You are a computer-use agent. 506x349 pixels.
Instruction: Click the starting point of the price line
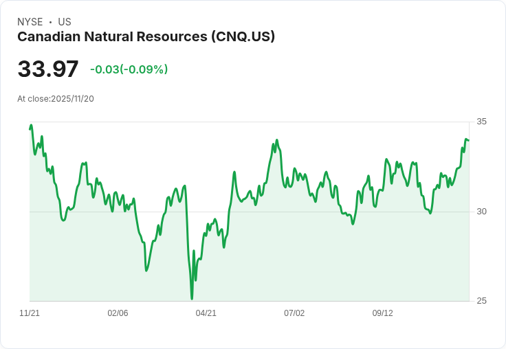tap(30, 128)
